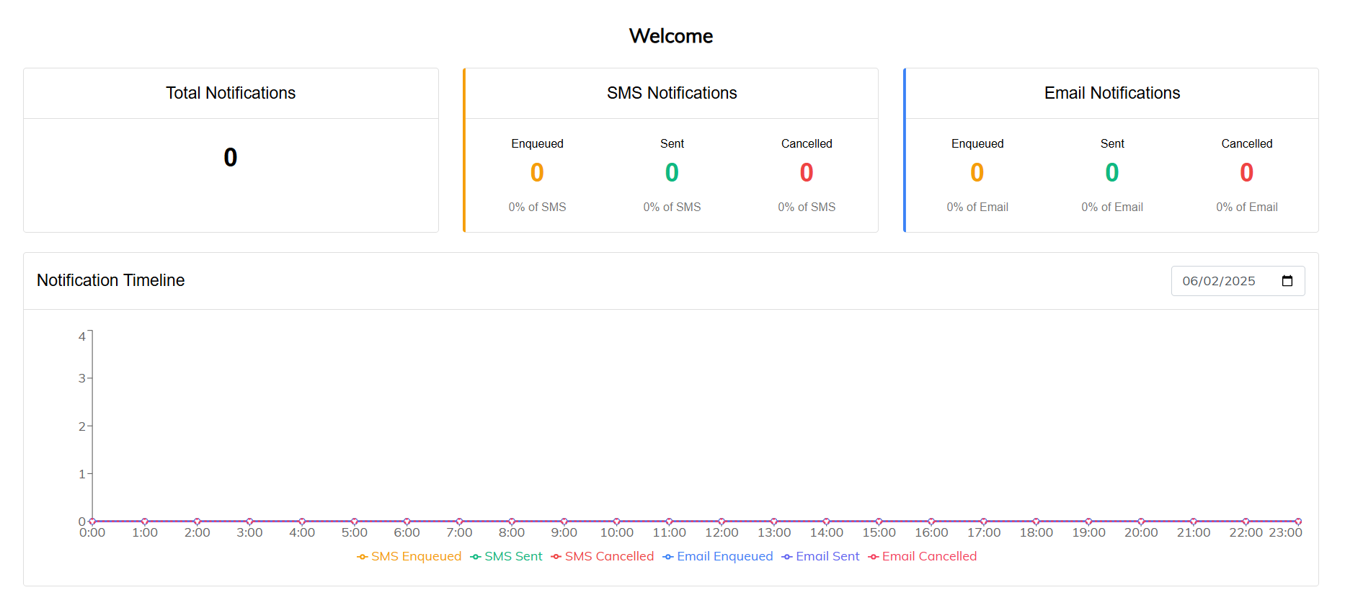The height and width of the screenshot is (590, 1345).
Task: Toggle SMS Cancelled legend series
Action: 602,556
